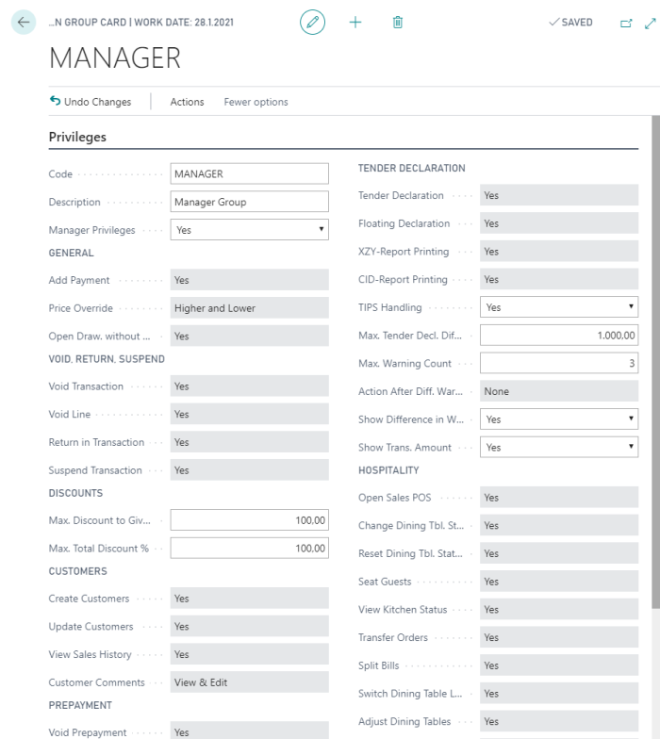Click Undo Changes

pyautogui.click(x=91, y=102)
